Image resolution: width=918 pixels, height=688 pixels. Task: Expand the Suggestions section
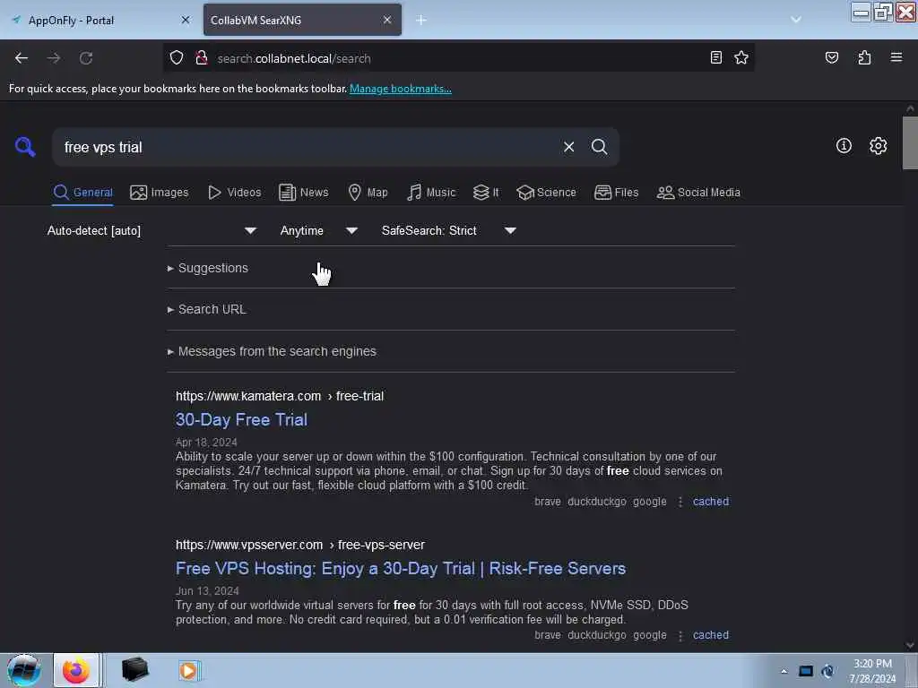coord(208,268)
